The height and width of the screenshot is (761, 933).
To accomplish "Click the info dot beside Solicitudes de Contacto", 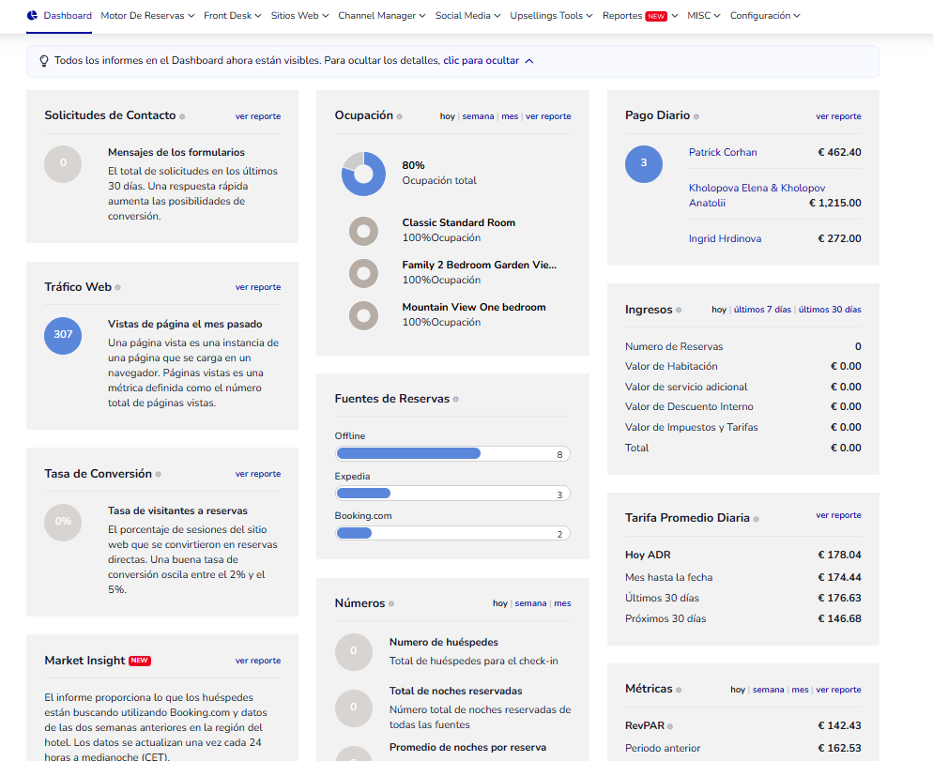I will pyautogui.click(x=182, y=117).
